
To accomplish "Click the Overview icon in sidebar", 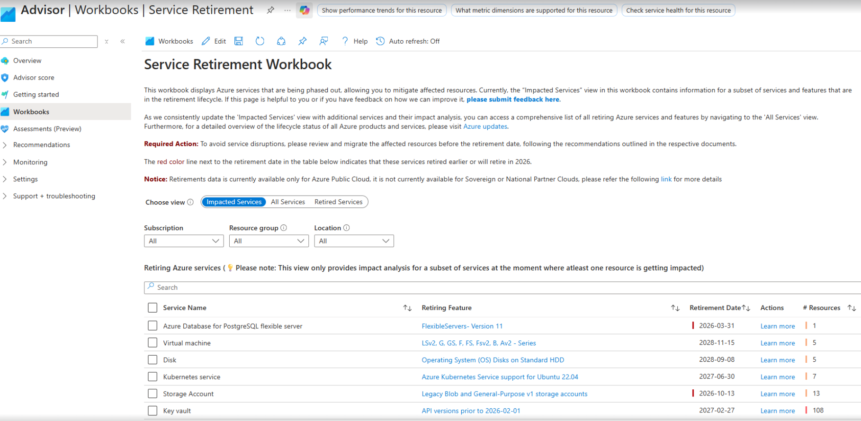I will click(5, 61).
